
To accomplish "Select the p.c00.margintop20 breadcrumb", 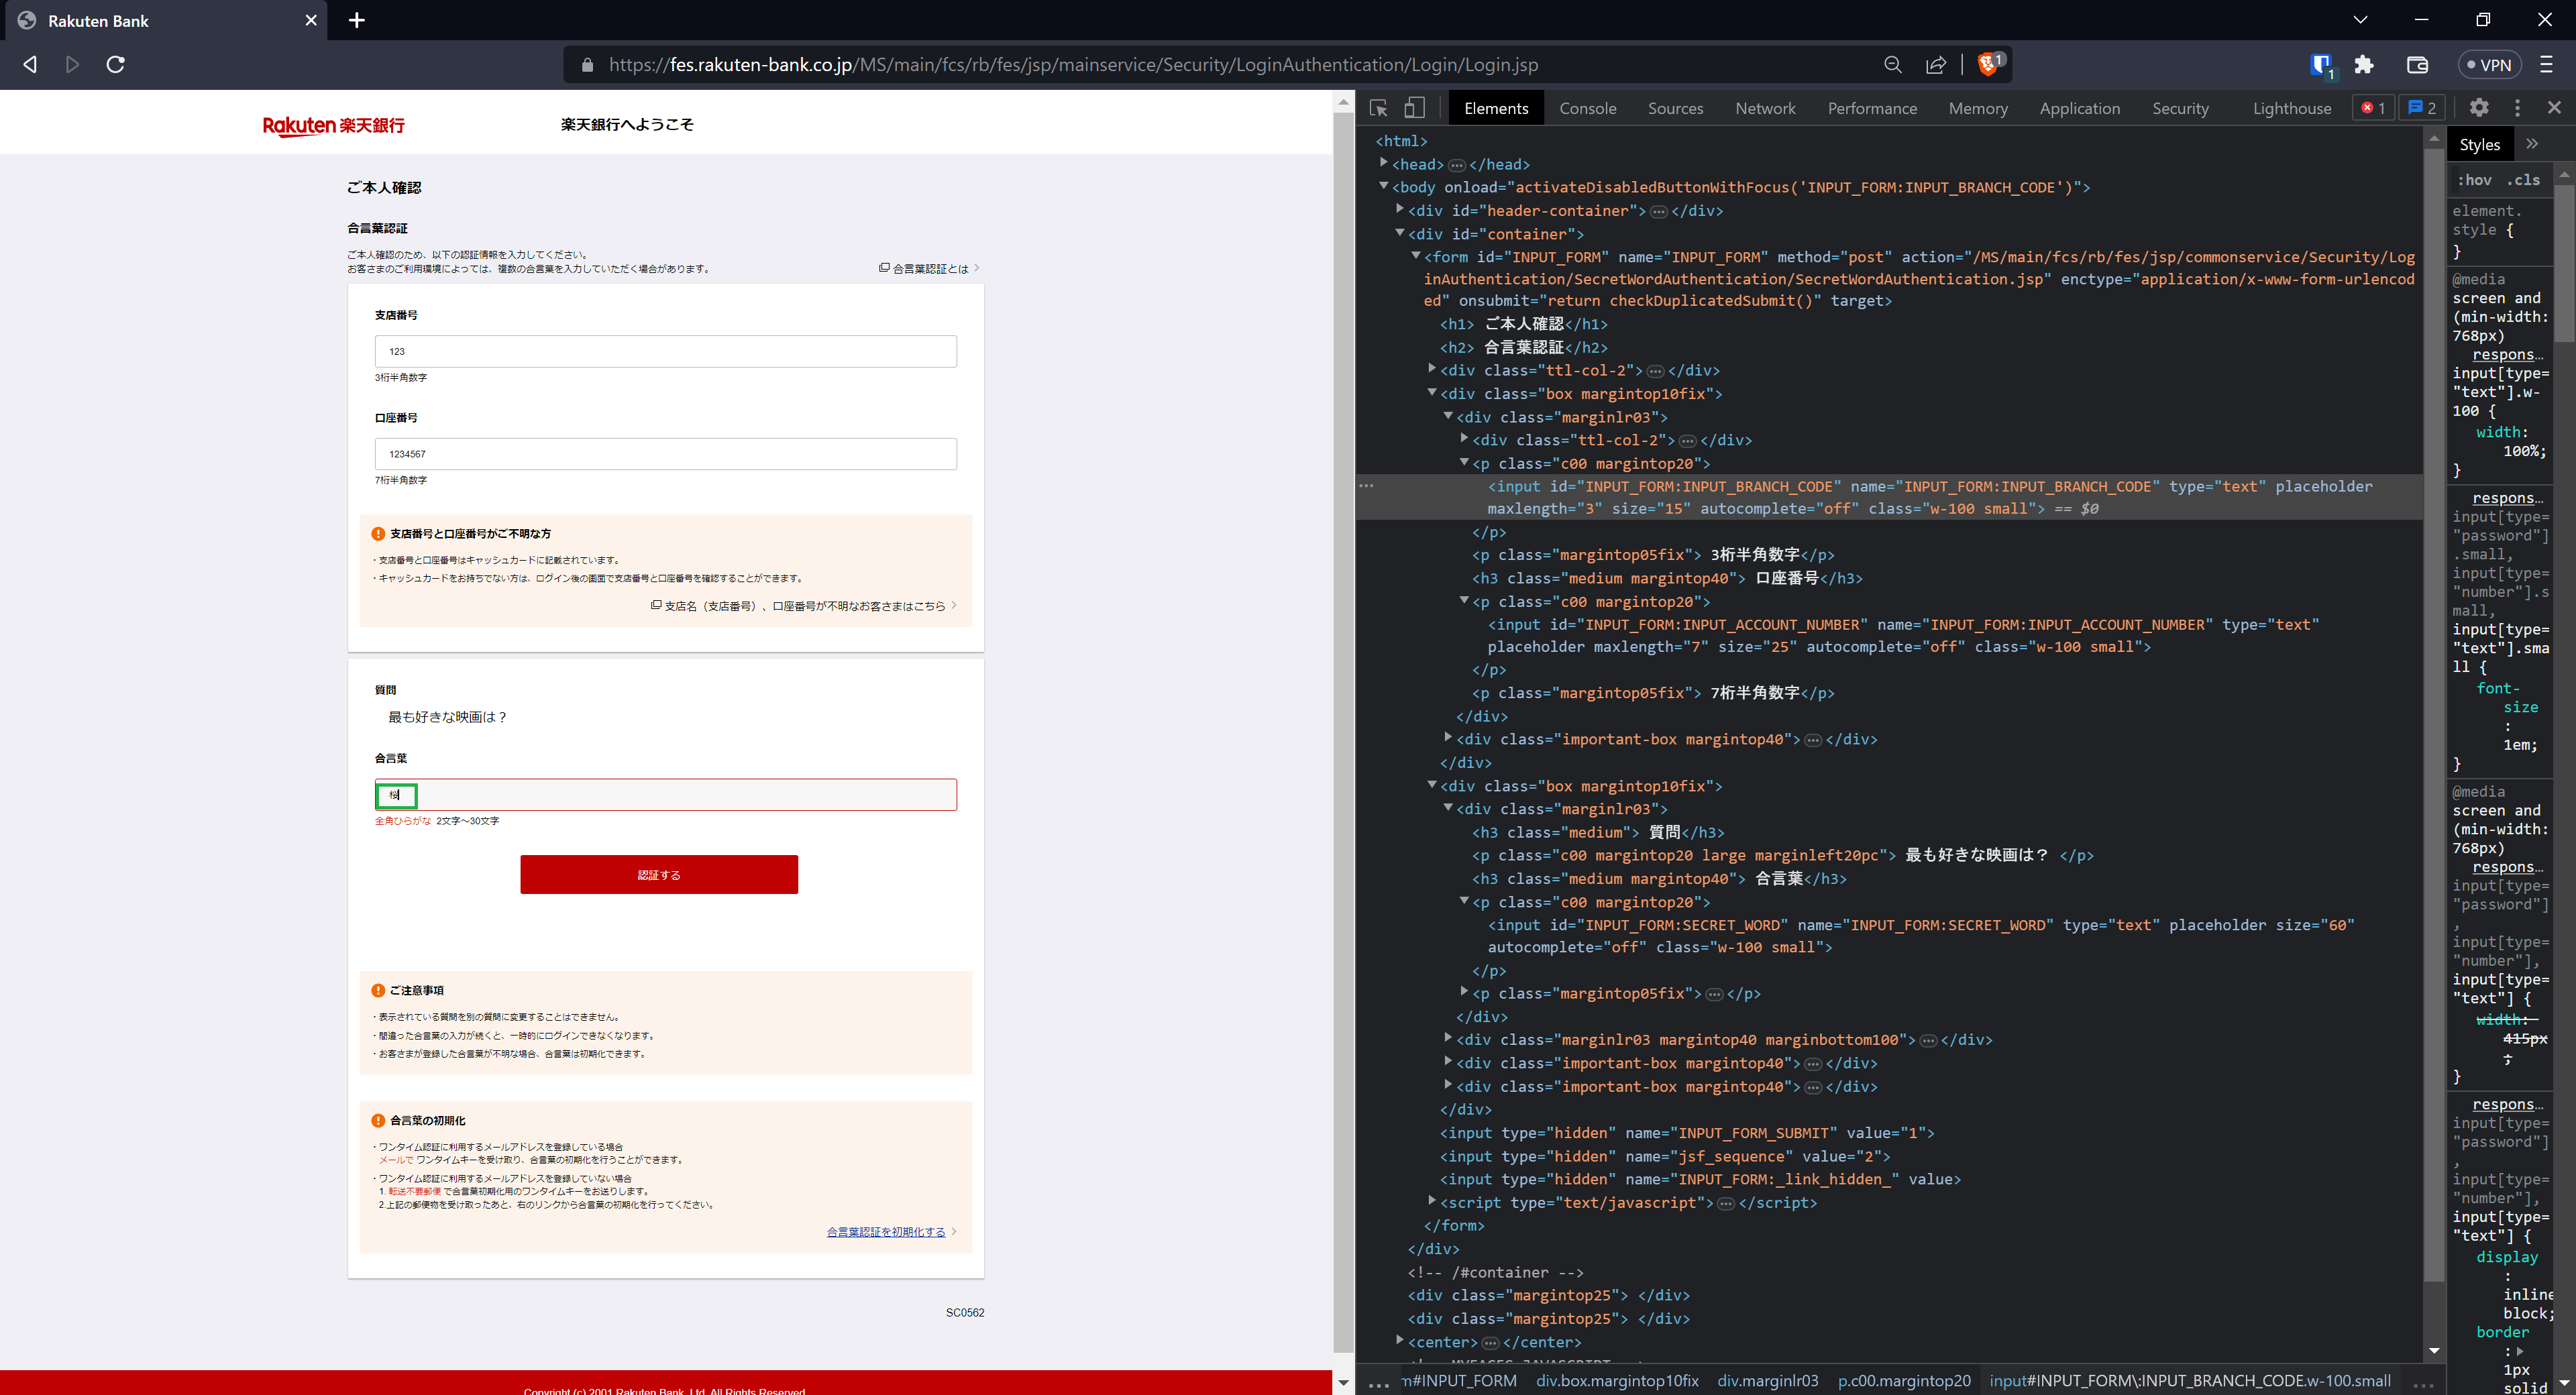I will 1904,1381.
